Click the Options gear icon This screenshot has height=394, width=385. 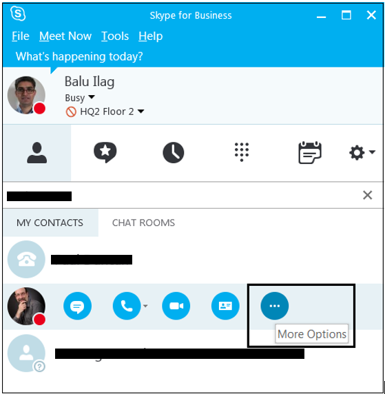[x=357, y=152]
